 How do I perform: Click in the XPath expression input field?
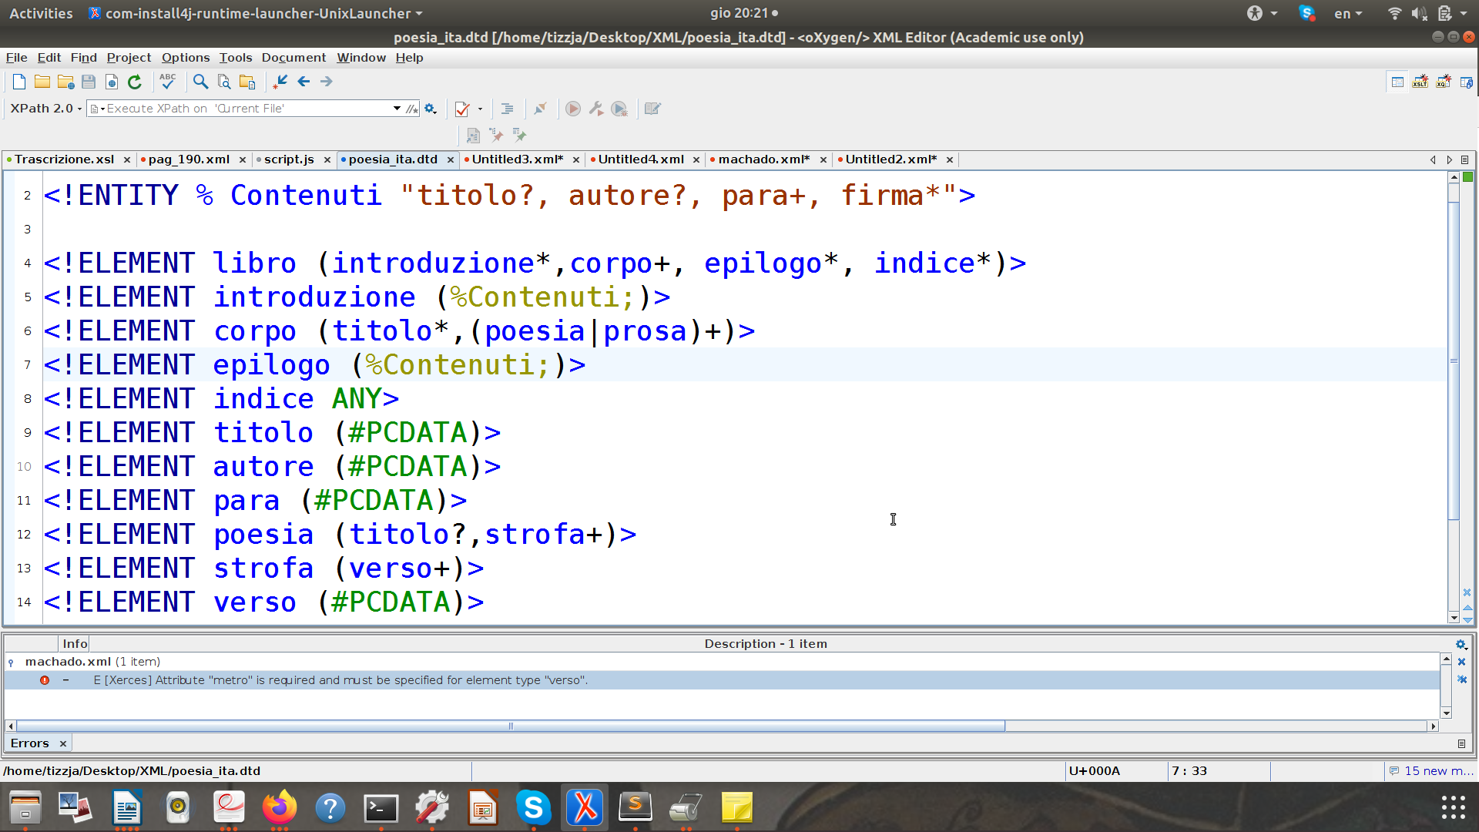click(246, 109)
